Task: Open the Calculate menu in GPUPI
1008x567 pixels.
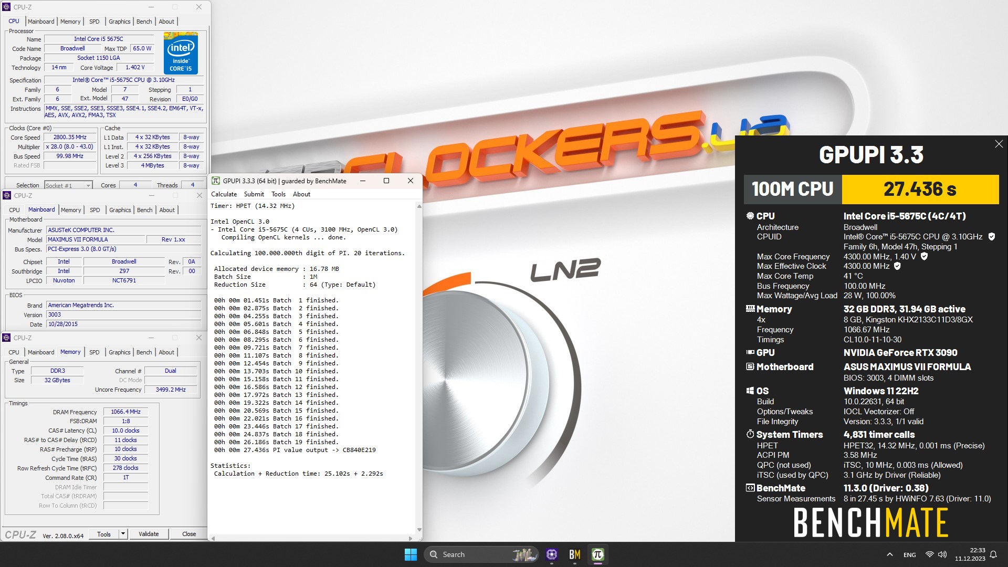Action: (224, 194)
